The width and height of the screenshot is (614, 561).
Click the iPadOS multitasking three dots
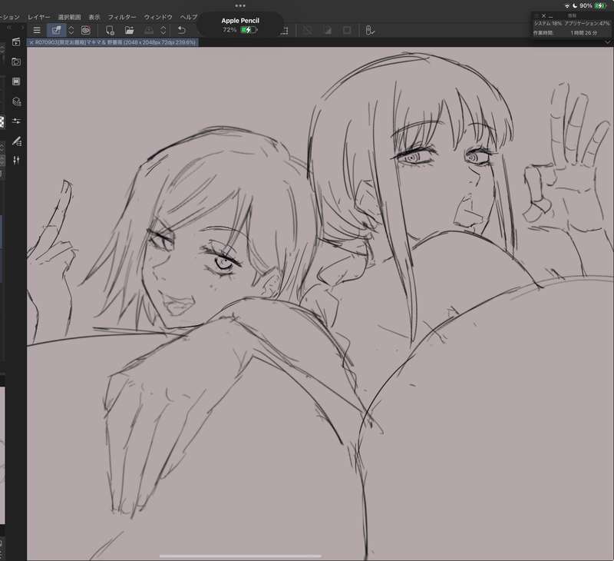pyautogui.click(x=240, y=6)
